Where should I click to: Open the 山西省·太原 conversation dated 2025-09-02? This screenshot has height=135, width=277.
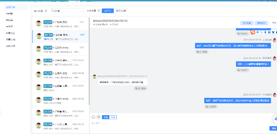[x=60, y=88]
